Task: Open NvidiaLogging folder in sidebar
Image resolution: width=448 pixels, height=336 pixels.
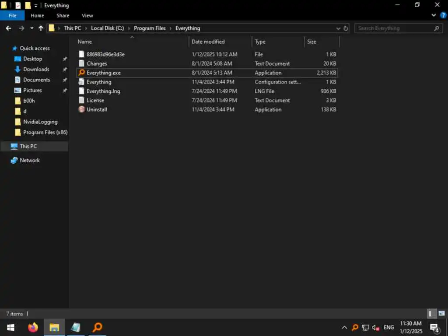Action: coord(40,122)
